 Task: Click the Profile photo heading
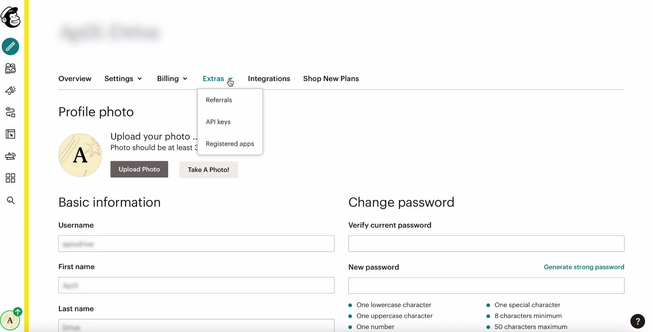point(96,112)
